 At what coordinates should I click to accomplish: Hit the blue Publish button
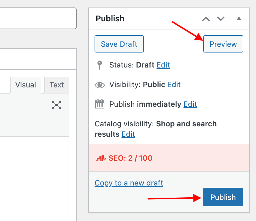223,197
